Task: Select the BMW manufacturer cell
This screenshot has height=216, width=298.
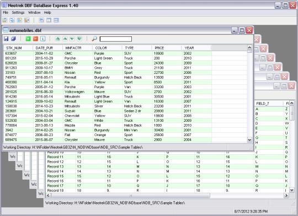Action: point(78,68)
